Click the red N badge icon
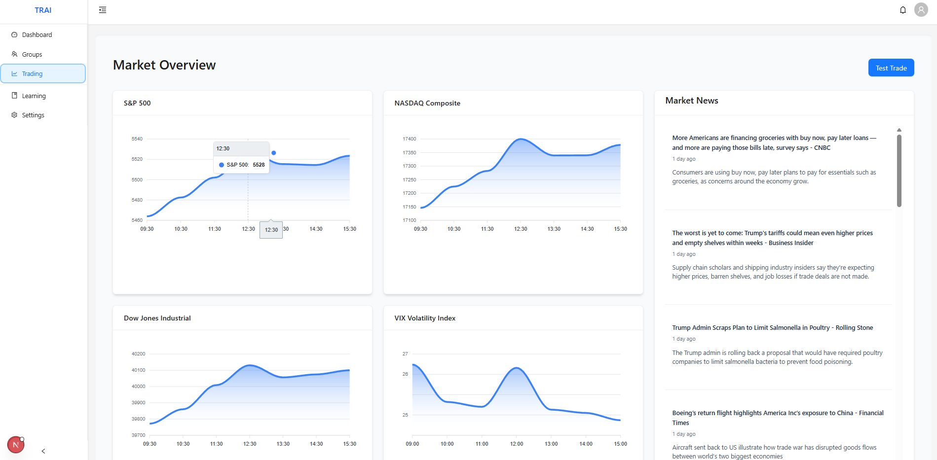This screenshot has width=937, height=460. (x=16, y=445)
